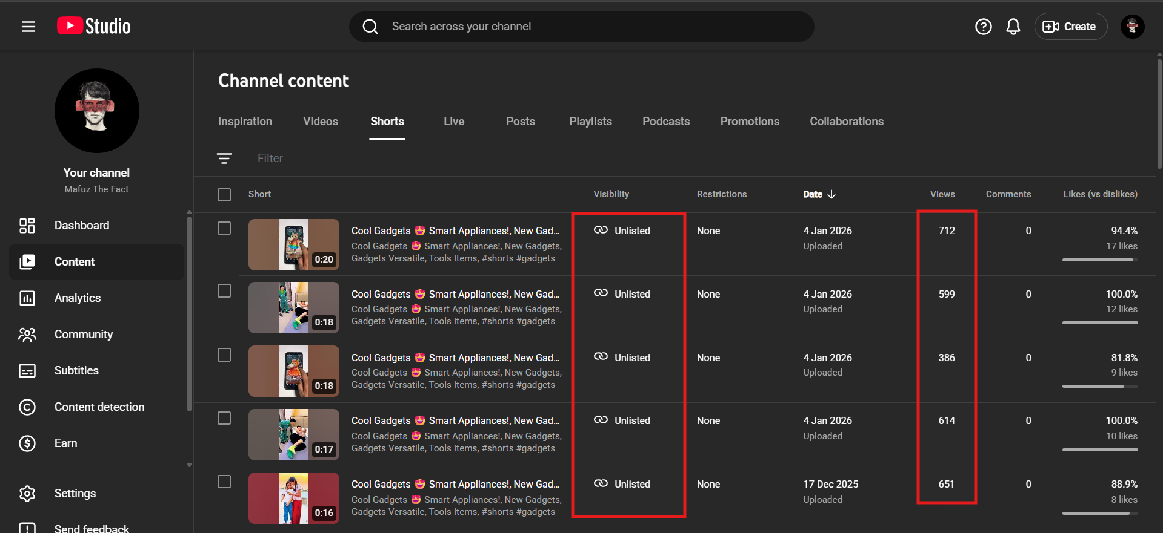The width and height of the screenshot is (1163, 533).
Task: Open the Analytics sidebar icon
Action: 27,298
